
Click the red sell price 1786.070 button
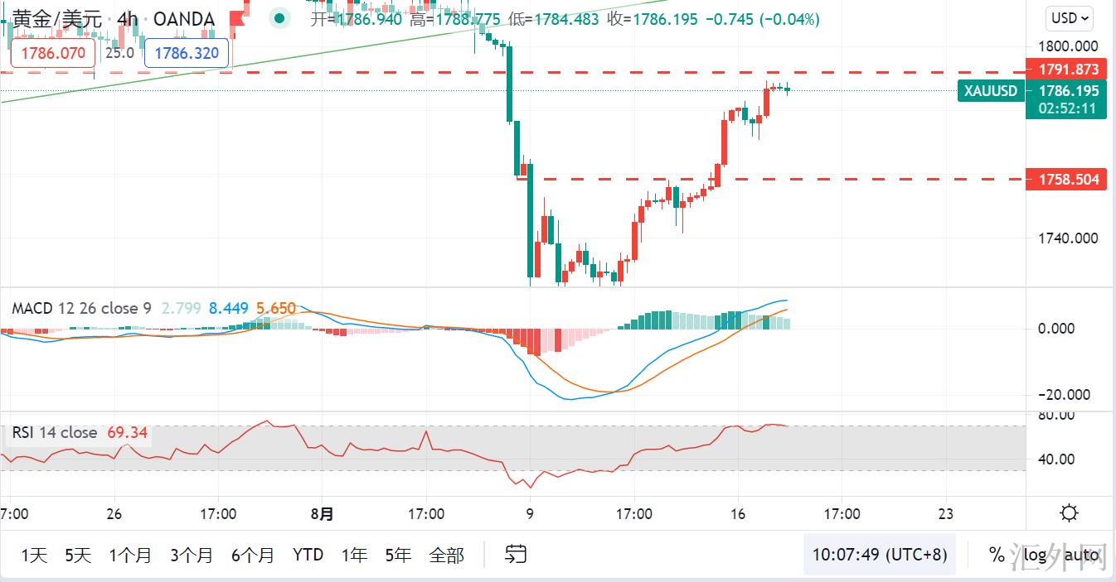tap(53, 54)
